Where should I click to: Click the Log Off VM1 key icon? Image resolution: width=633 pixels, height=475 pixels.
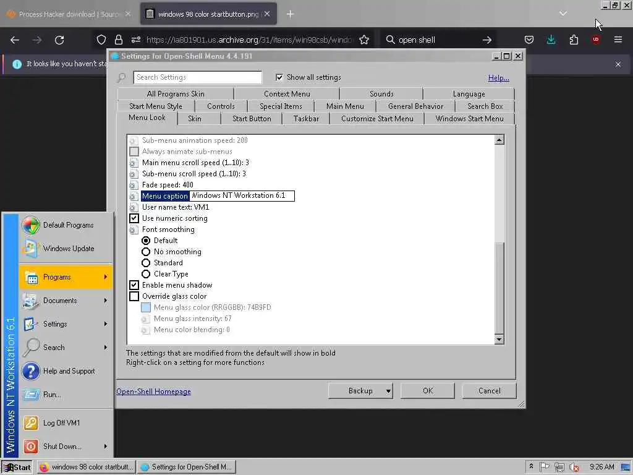[x=31, y=423]
